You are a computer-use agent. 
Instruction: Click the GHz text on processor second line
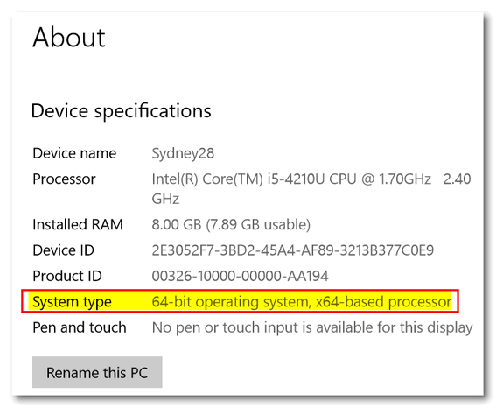coord(165,199)
